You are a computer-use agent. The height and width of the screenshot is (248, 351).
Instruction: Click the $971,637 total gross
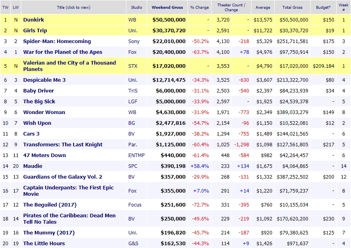pyautogui.click(x=297, y=243)
